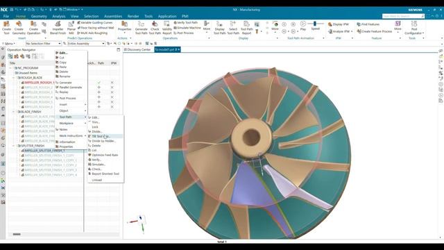This screenshot has height=250, width=444.
Task: Click the Check Tool Path icon
Action: click(x=155, y=28)
